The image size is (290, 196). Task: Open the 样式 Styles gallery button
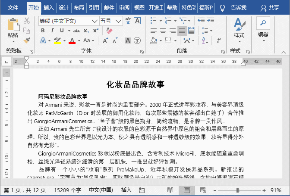pos(239,30)
